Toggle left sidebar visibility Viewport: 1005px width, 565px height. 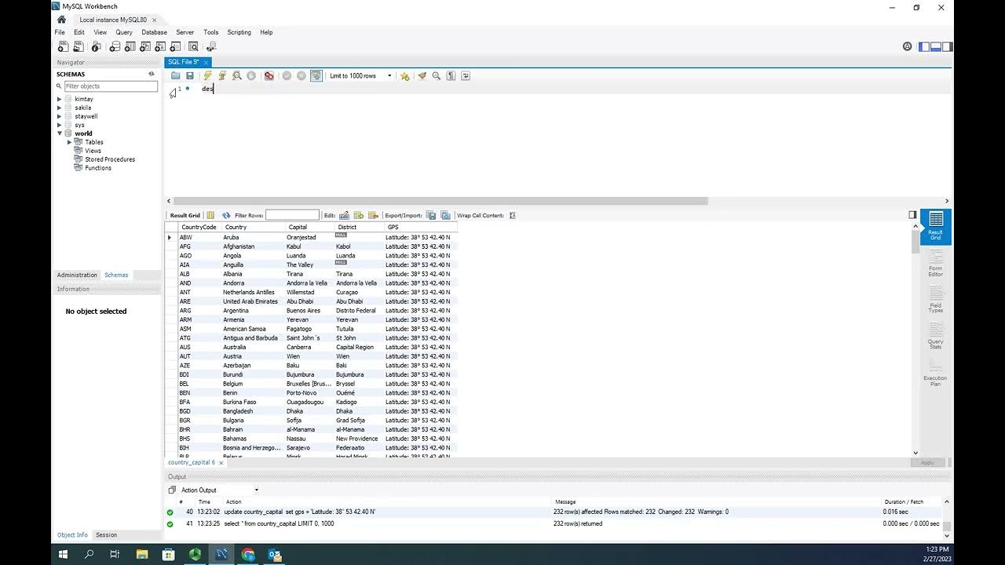coord(925,47)
